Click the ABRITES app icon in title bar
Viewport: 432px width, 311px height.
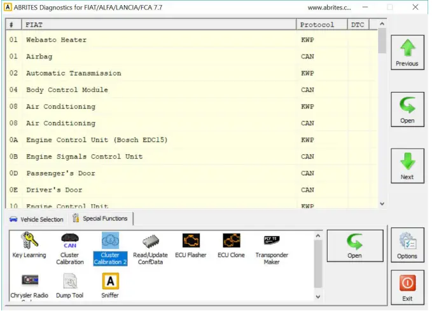8,7
